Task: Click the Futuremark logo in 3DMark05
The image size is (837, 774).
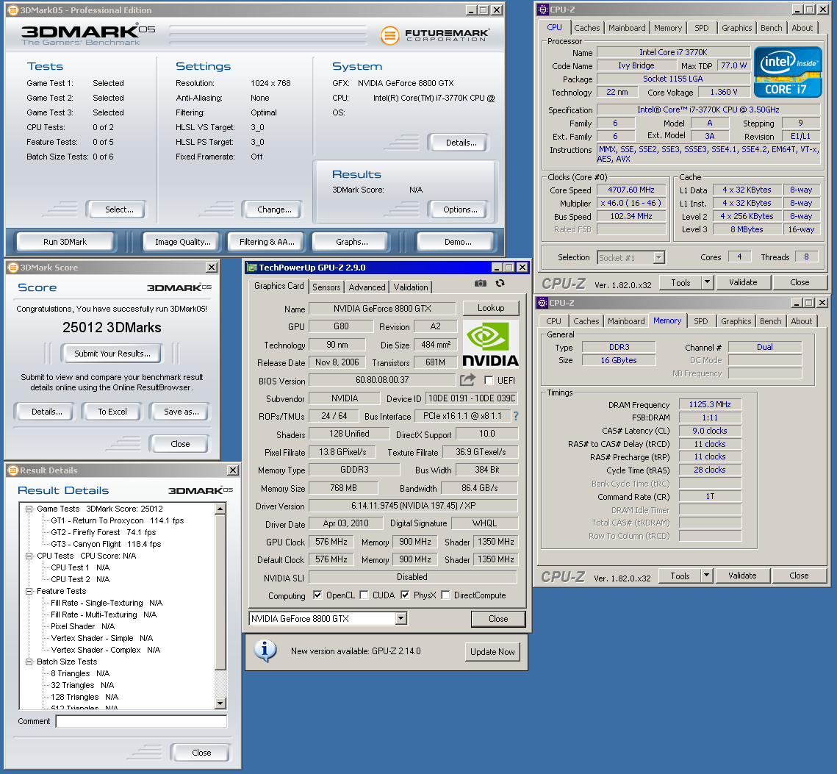Action: pos(435,35)
